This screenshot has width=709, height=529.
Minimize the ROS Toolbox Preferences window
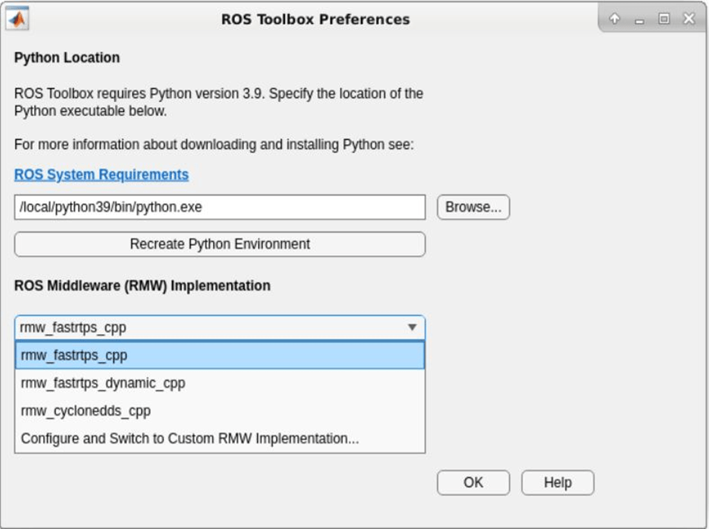click(639, 19)
